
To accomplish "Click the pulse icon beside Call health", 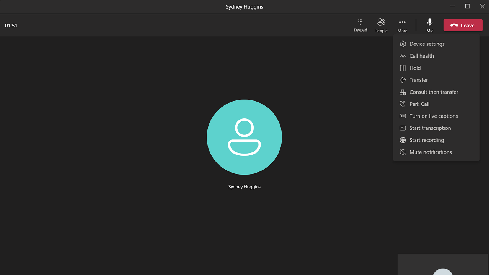I will coord(403,56).
